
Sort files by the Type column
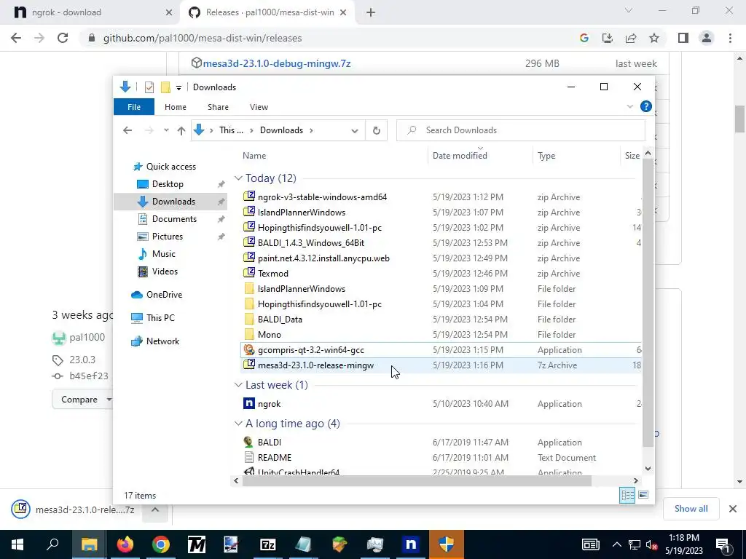tap(546, 156)
